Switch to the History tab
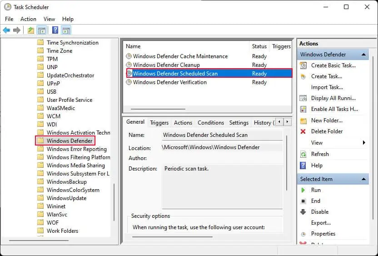 tap(264, 123)
